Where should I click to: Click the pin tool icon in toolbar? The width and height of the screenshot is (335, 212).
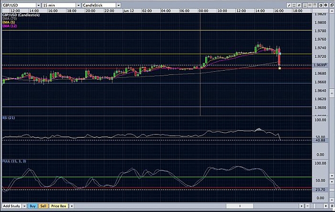point(299,5)
